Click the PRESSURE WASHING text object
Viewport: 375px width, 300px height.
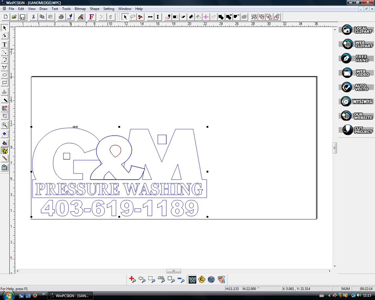(119, 189)
